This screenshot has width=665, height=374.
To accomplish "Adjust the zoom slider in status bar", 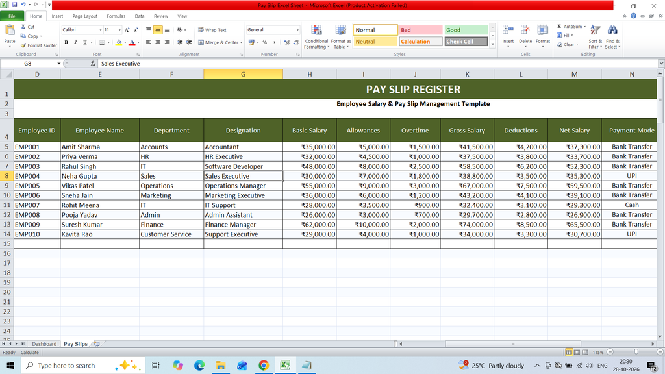I will coord(636,352).
